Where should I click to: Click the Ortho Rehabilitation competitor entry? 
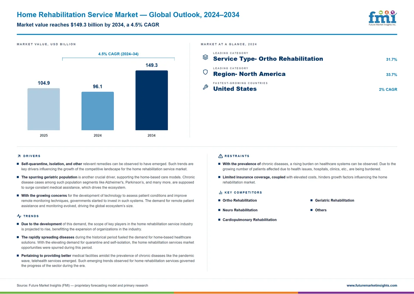[x=240, y=200]
